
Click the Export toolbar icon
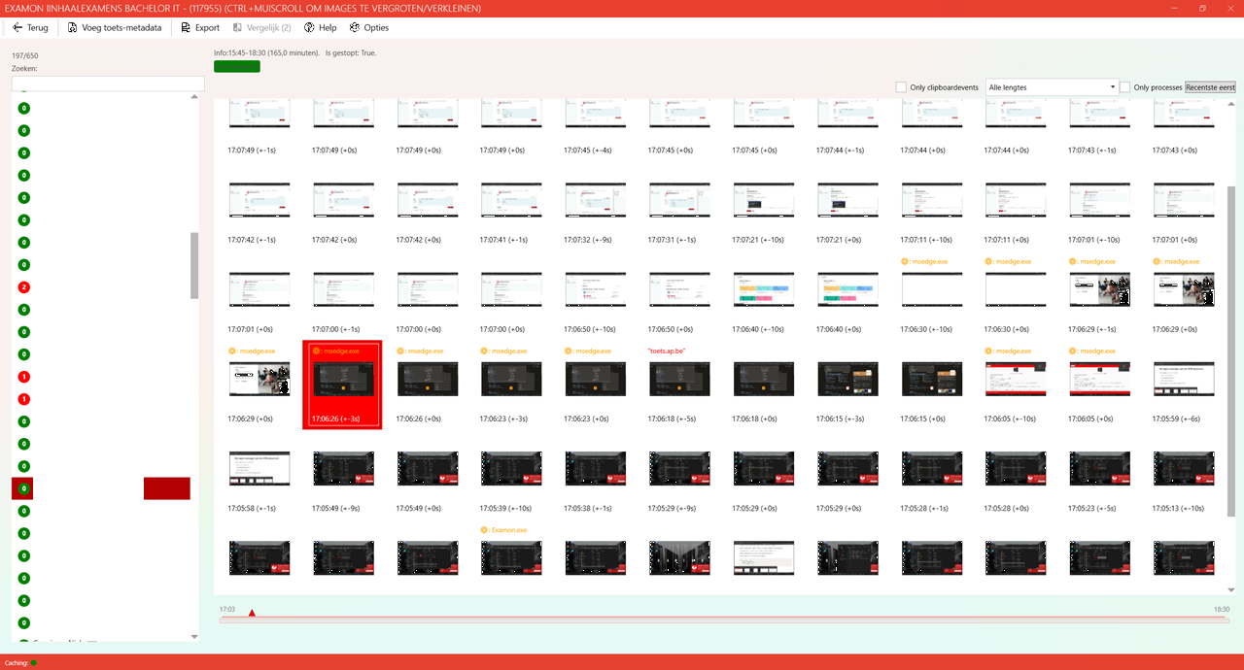point(199,28)
